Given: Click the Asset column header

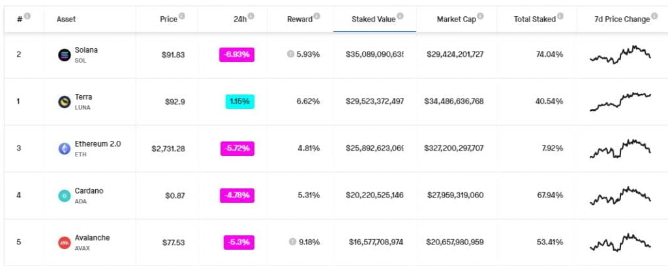Looking at the screenshot, I should [66, 19].
